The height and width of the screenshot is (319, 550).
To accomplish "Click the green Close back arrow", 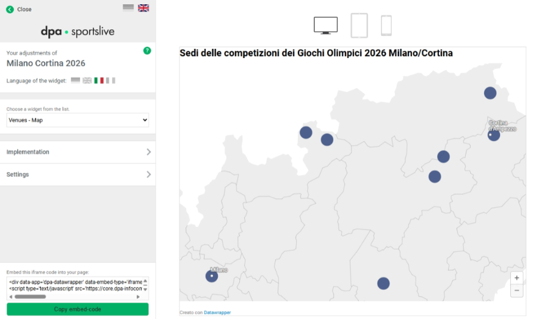I will 10,9.
